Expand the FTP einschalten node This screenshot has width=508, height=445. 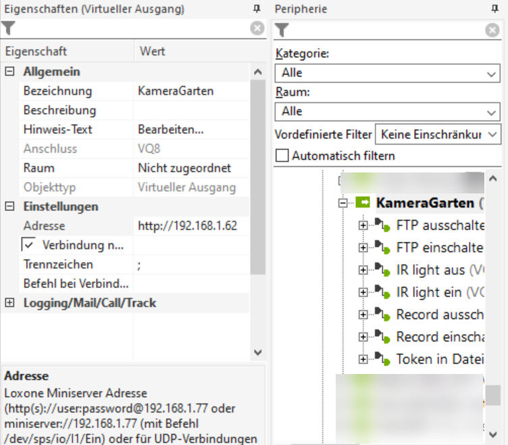point(363,248)
